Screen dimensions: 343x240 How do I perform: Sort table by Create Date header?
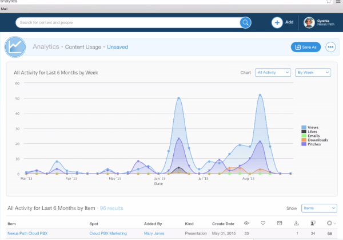223,223
